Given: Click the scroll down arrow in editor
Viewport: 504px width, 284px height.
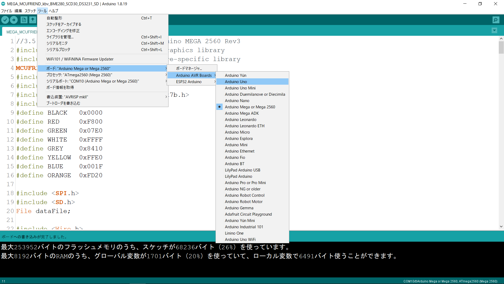Looking at the screenshot, I should [x=501, y=226].
